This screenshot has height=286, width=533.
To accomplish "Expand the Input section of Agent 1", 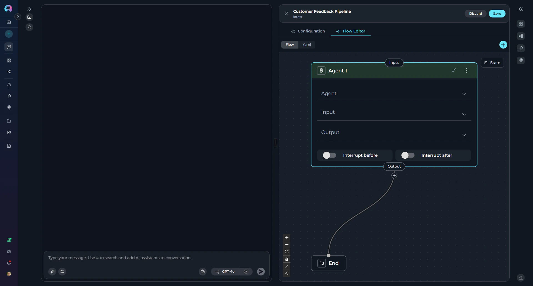I will point(464,114).
